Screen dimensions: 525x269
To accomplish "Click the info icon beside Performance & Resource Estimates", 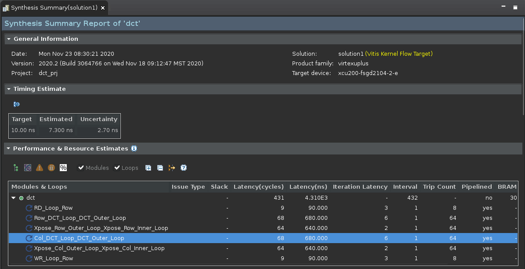I will (134, 148).
